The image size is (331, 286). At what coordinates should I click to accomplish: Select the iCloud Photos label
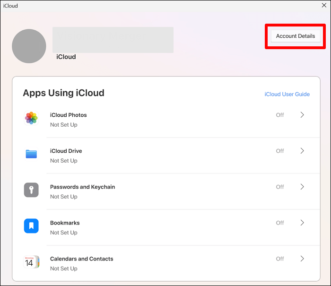[69, 115]
